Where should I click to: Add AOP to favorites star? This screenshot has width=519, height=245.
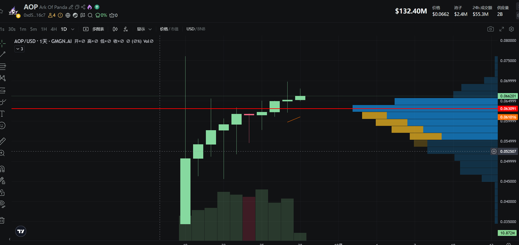click(x=1, y=11)
